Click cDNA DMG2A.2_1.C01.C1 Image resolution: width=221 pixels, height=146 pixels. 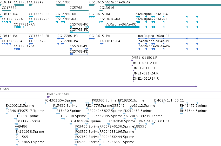pyautogui.click(x=154, y=121)
